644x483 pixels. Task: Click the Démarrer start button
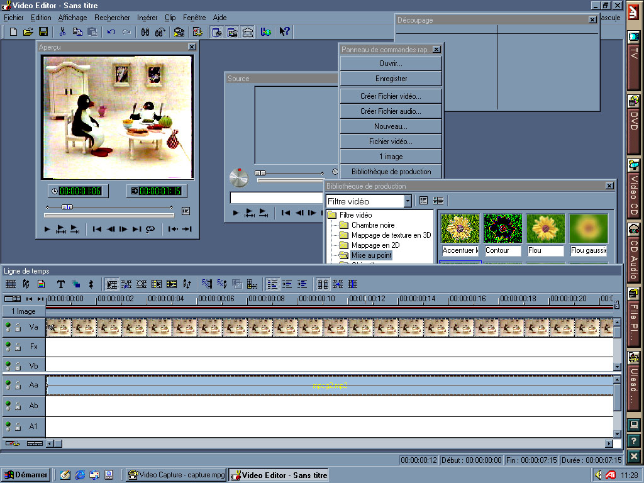click(x=25, y=475)
